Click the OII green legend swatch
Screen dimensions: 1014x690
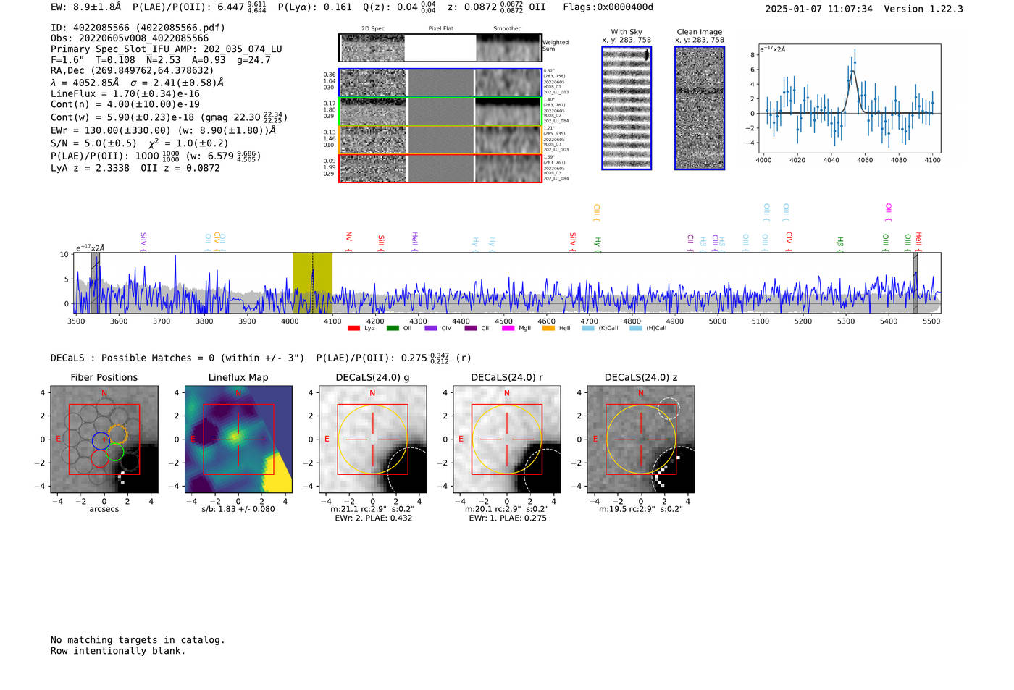pos(393,328)
